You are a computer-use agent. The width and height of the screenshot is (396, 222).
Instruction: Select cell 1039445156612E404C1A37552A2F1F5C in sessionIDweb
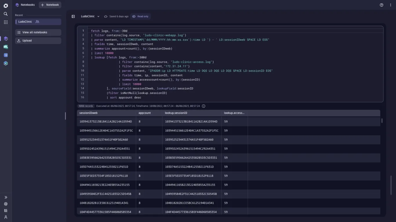point(106,131)
